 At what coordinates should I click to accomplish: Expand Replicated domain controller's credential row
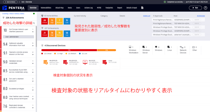pyautogui.click(x=33, y=108)
